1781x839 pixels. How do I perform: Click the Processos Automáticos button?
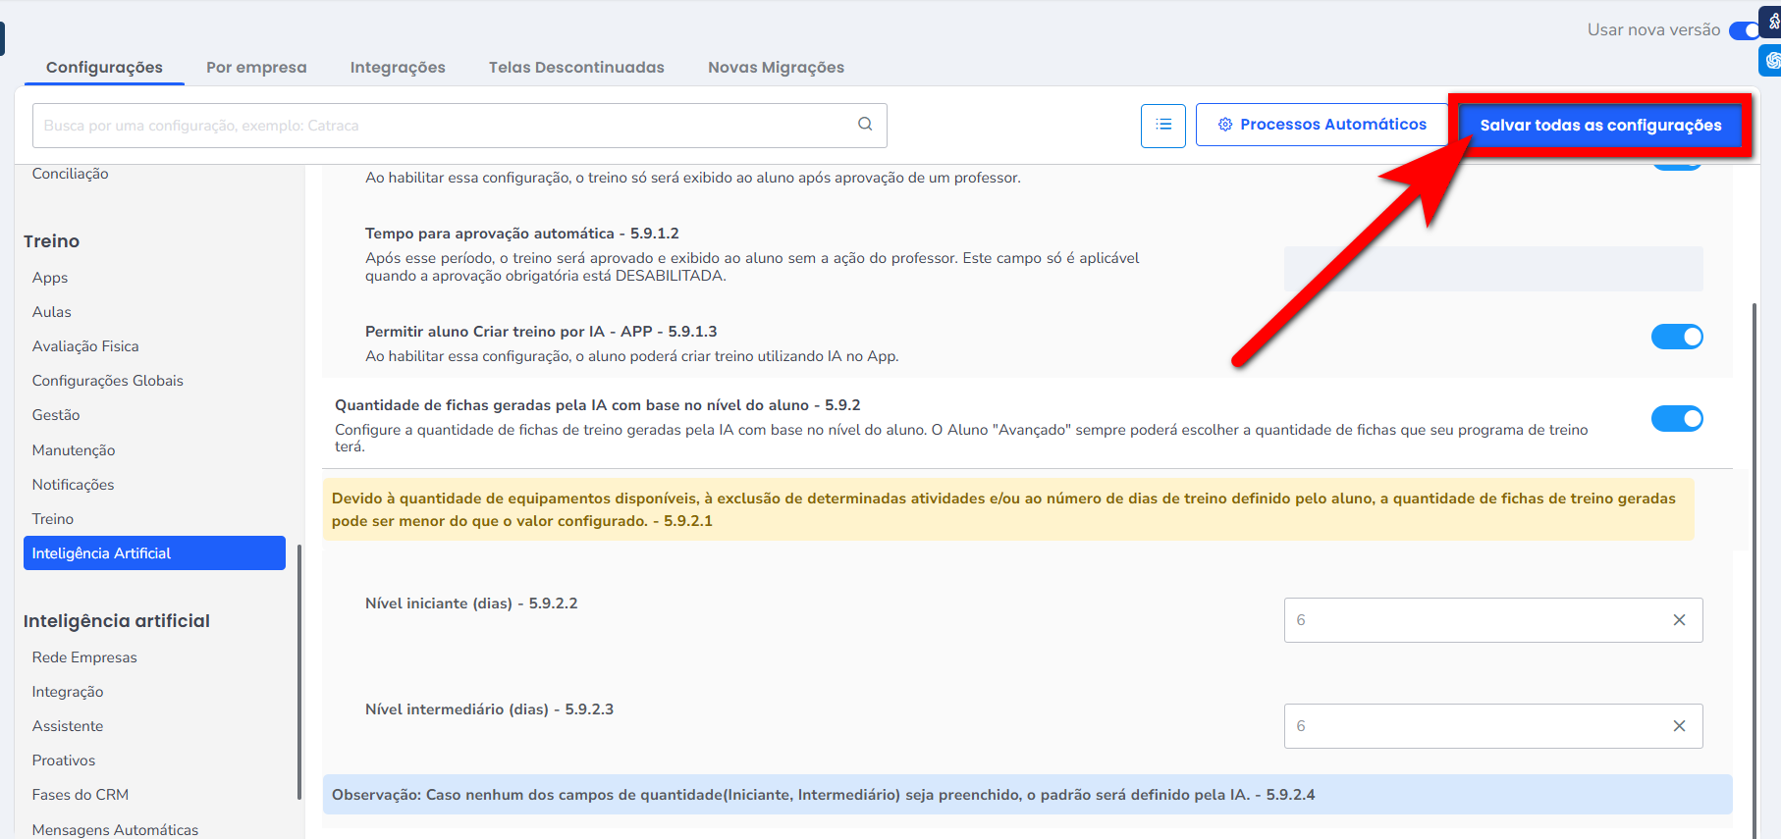click(1322, 126)
